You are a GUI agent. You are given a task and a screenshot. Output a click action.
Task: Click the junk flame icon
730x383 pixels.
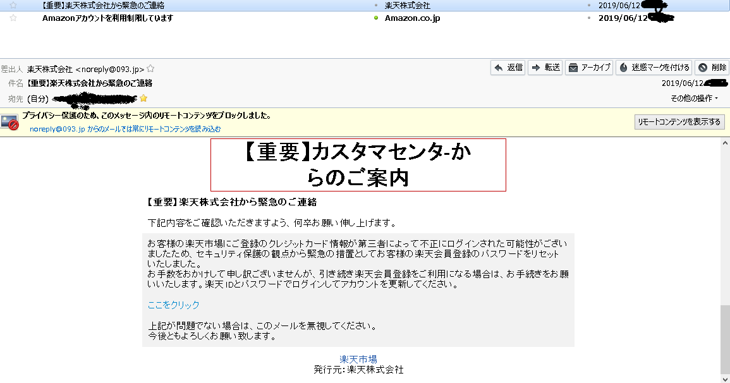(x=624, y=68)
